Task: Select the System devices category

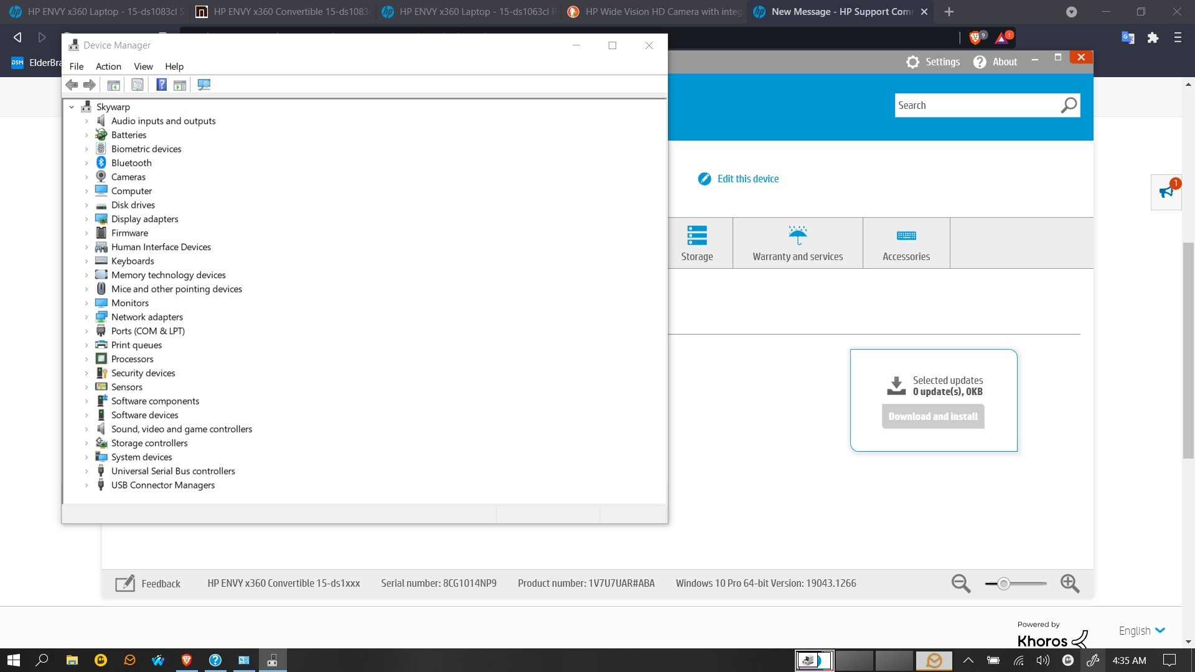Action: (141, 457)
